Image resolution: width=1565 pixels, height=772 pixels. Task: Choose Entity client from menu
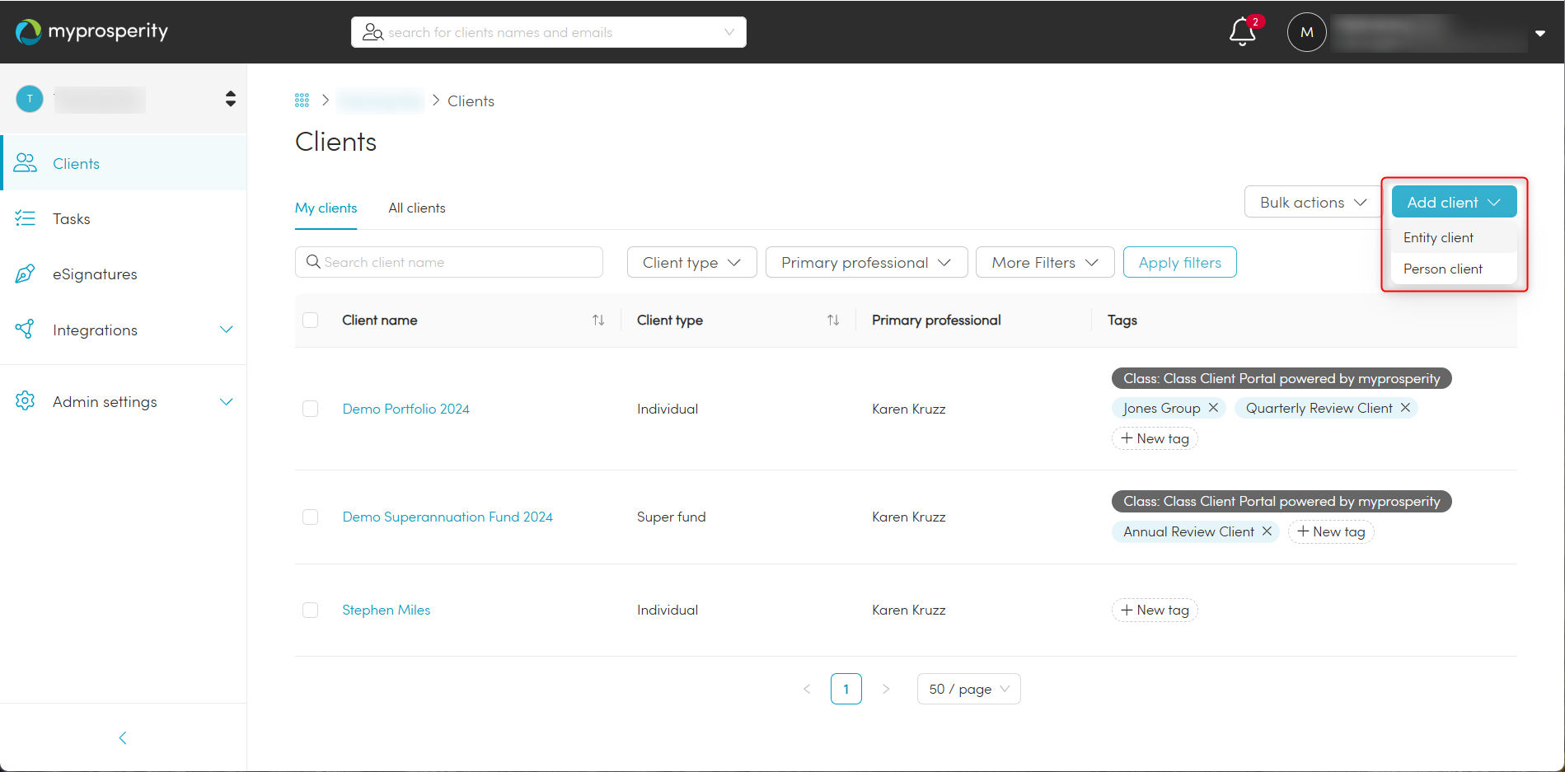(1454, 237)
